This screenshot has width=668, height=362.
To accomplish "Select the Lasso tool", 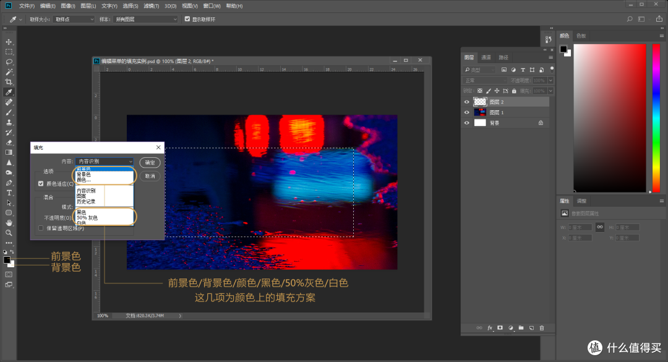I will pos(9,61).
